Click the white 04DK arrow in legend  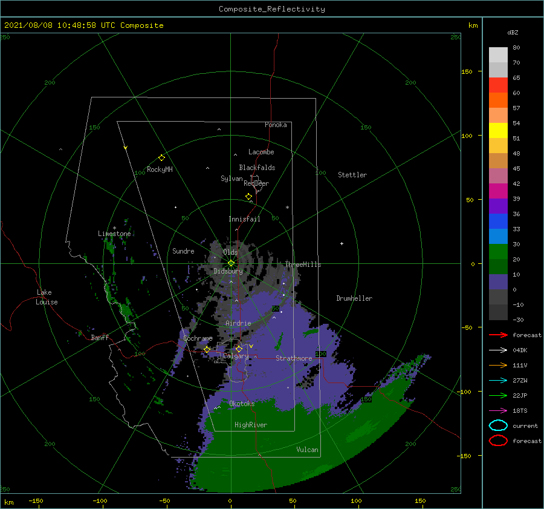coord(498,350)
